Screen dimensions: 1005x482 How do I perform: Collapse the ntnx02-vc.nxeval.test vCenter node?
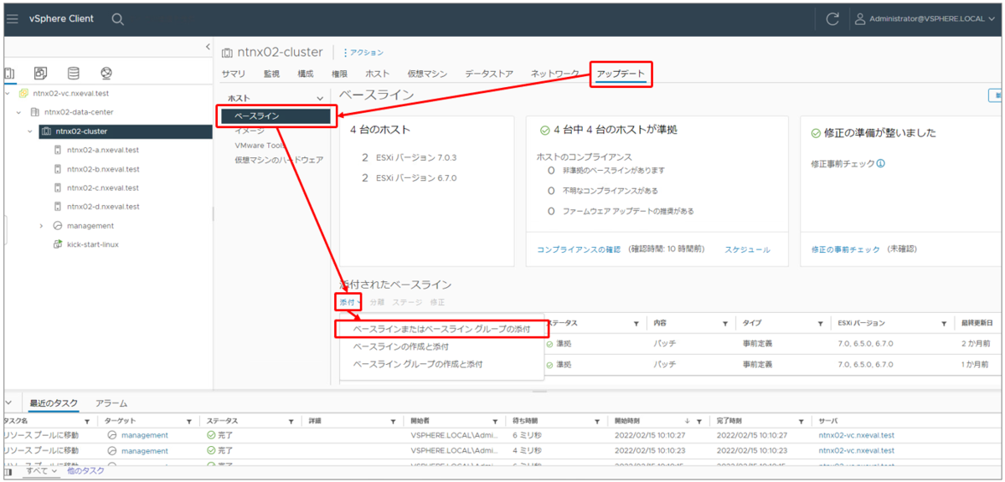[x=8, y=93]
